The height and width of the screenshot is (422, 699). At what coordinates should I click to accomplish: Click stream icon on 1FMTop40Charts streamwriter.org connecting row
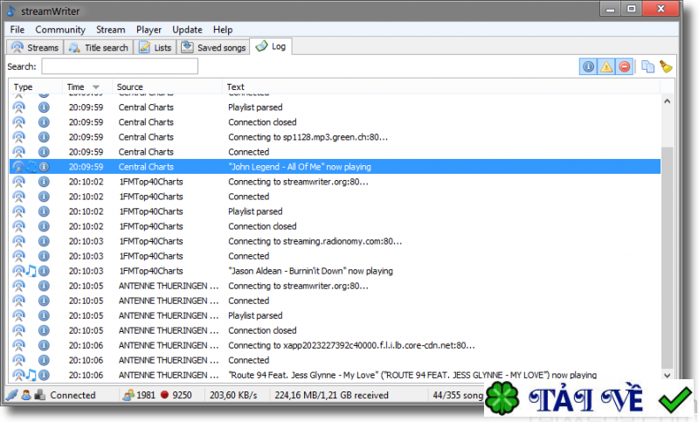coord(18,182)
